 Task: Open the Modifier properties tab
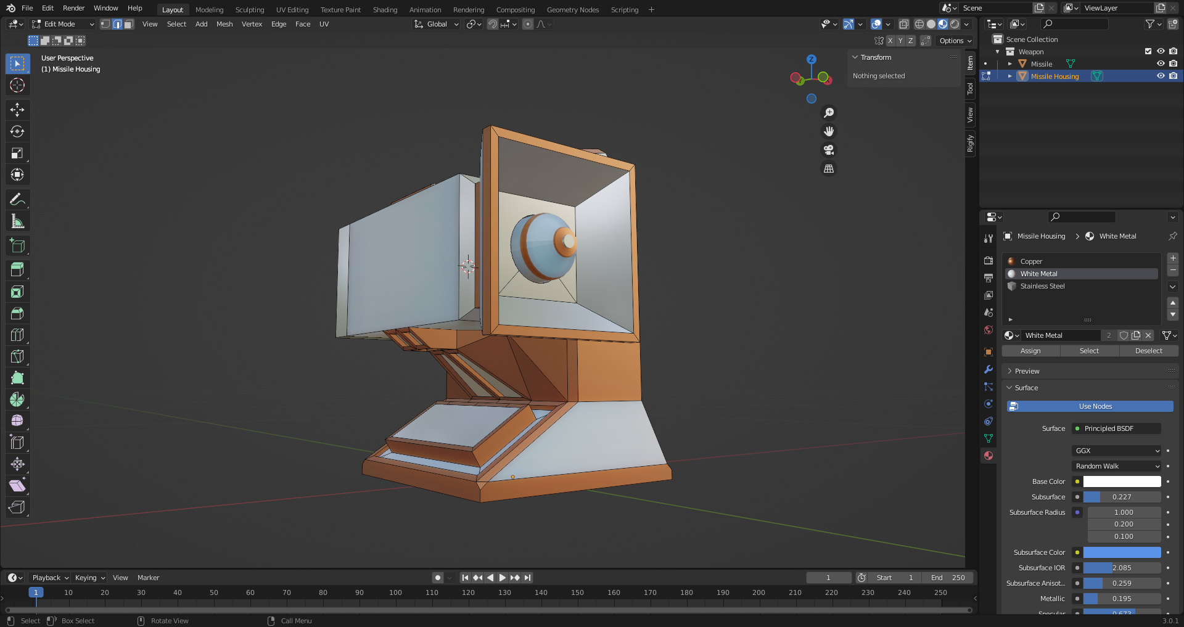pyautogui.click(x=989, y=369)
